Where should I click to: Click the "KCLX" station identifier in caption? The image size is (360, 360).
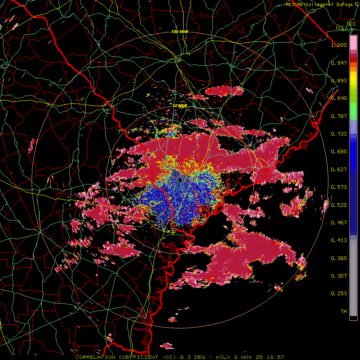223,357
